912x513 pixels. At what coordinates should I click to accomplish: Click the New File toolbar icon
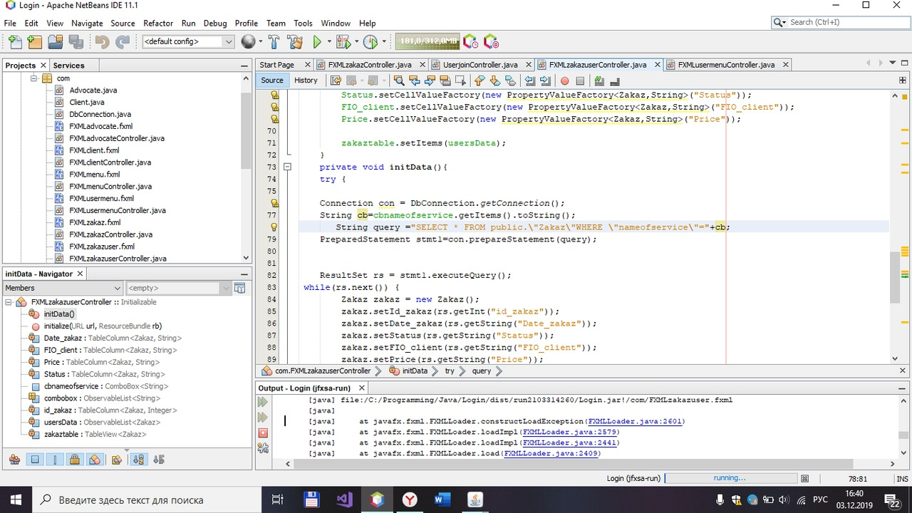click(x=14, y=42)
